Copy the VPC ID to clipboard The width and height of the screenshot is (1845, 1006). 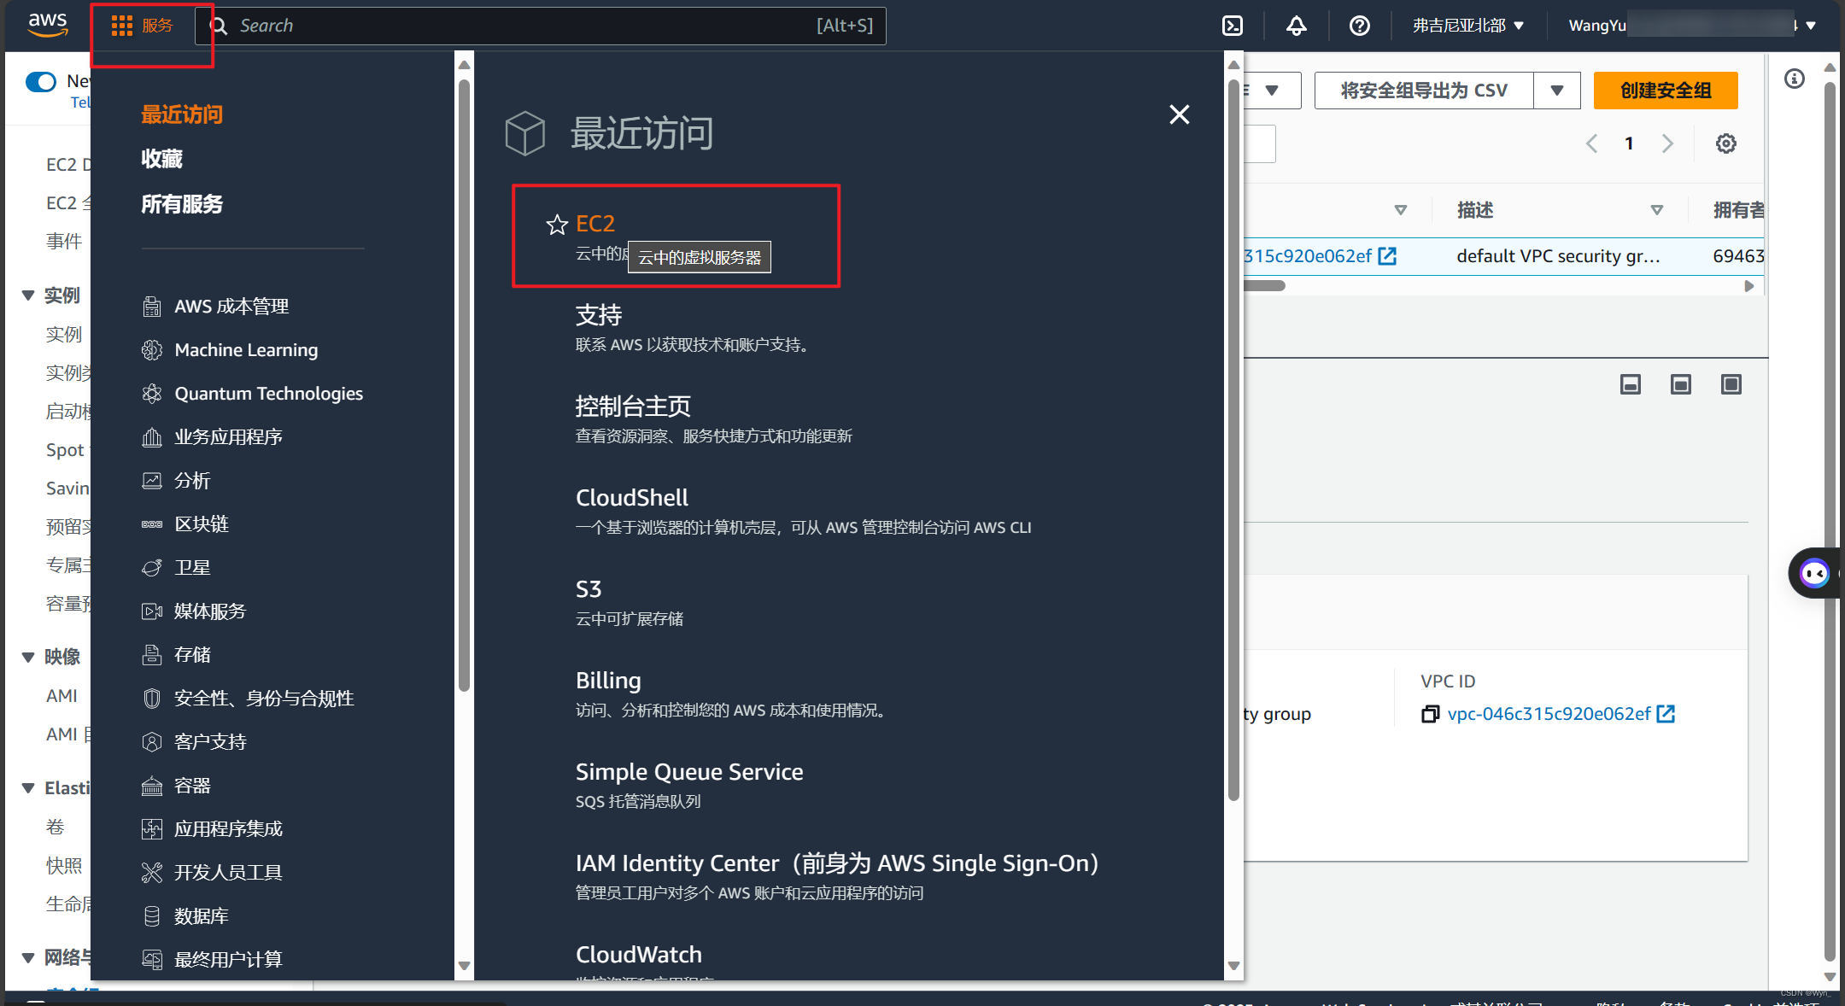(x=1430, y=714)
